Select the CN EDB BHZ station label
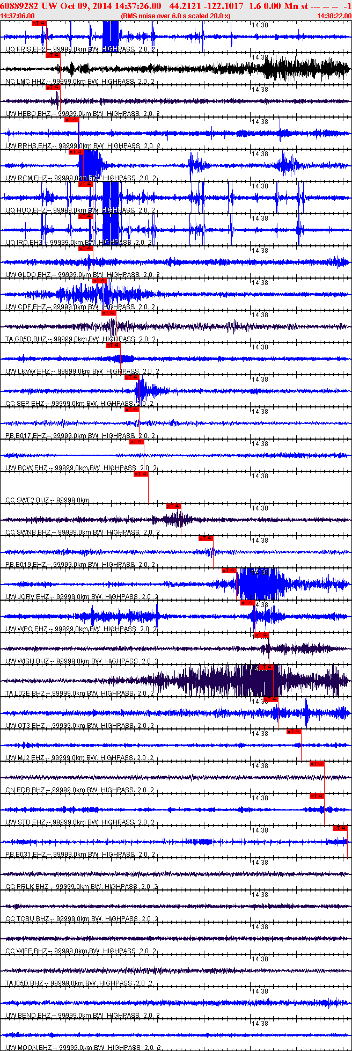Image resolution: width=352 pixels, height=1051 pixels. pos(80,790)
